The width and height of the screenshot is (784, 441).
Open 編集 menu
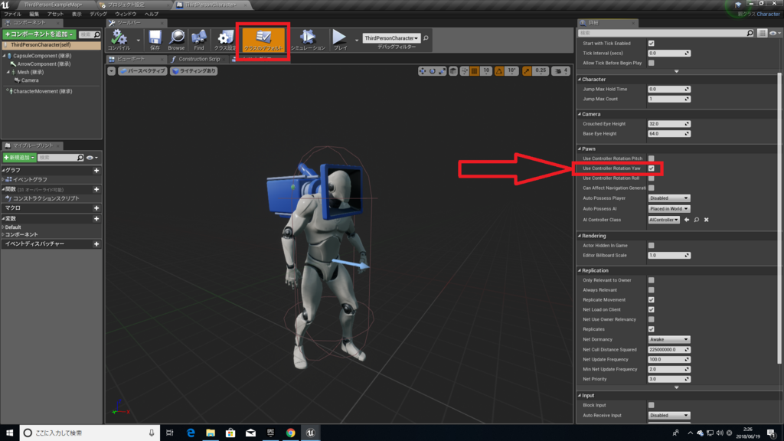tap(34, 14)
